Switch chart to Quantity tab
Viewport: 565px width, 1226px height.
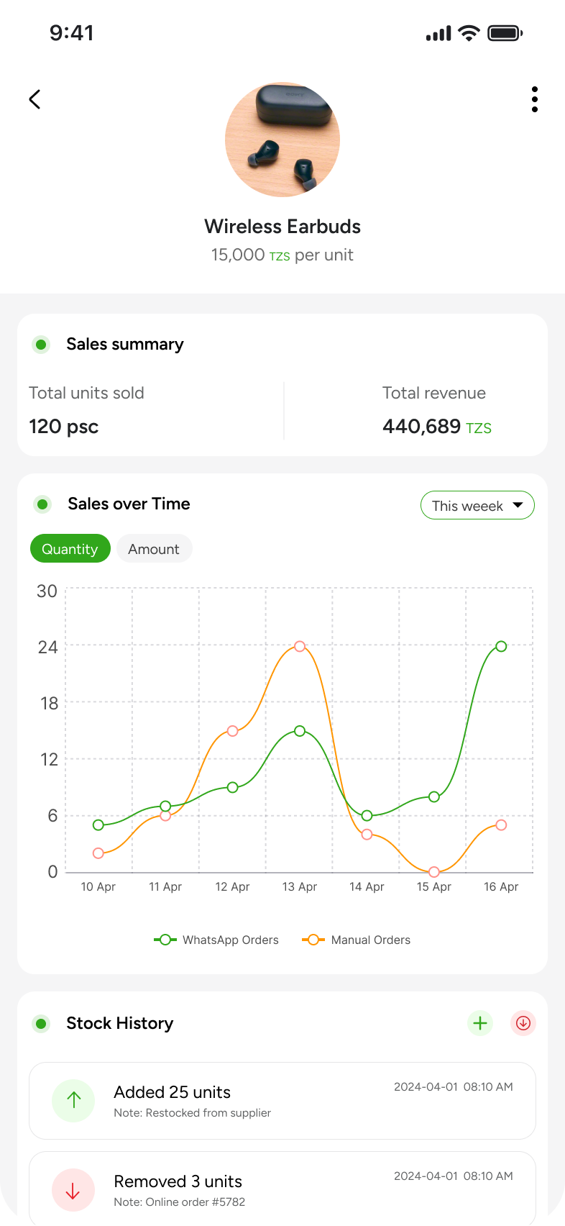(70, 548)
